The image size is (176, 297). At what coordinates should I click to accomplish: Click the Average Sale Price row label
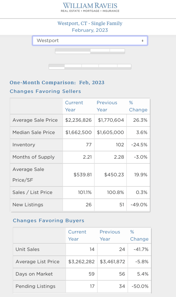35,120
